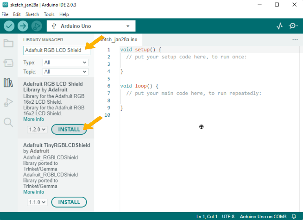Open the editor three-dots more menu

(x=295, y=39)
